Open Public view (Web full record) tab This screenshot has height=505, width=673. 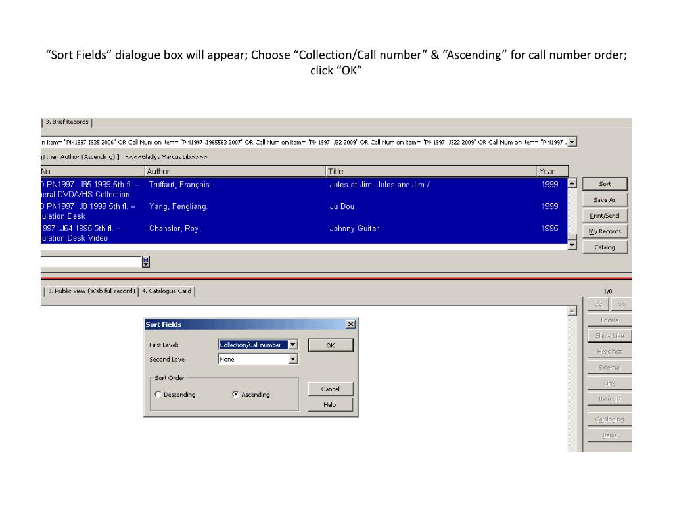[x=91, y=291]
